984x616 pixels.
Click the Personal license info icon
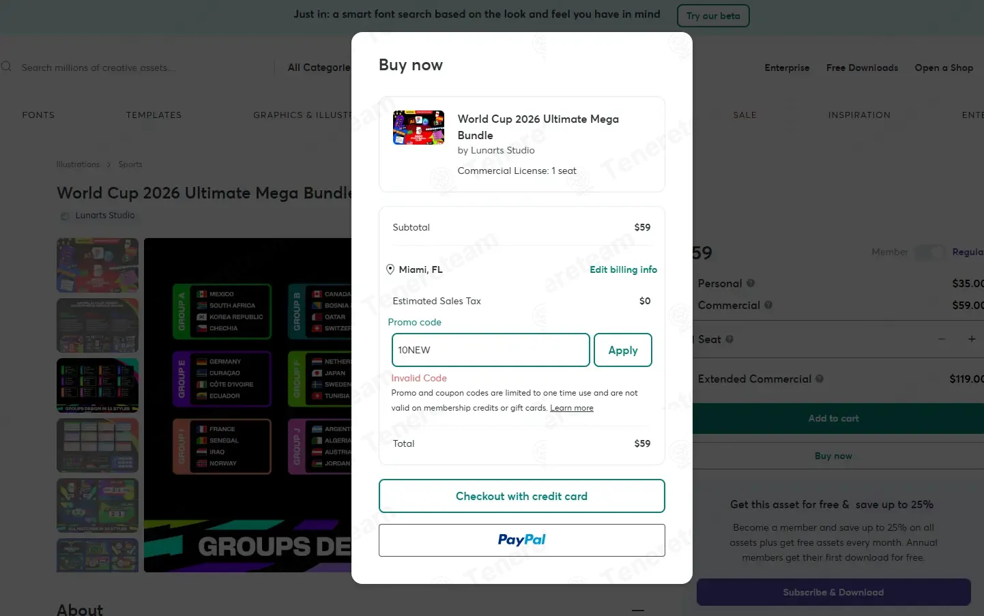751,283
